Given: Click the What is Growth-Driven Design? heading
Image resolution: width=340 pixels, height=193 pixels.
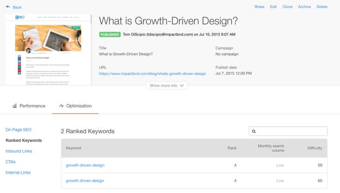Looking at the screenshot, I should (x=168, y=21).
